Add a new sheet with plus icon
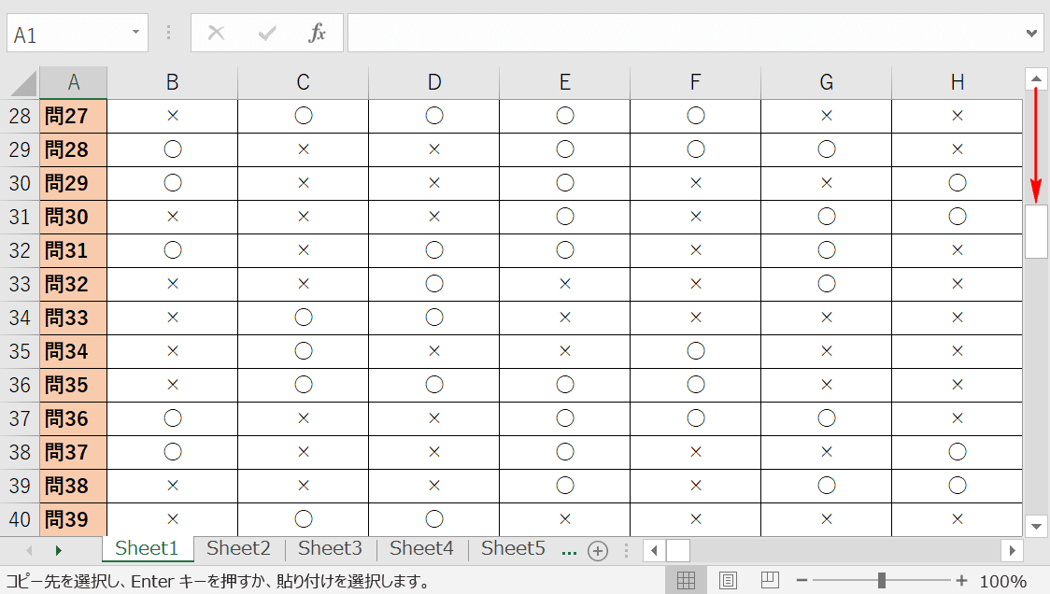1050x594 pixels. point(597,551)
